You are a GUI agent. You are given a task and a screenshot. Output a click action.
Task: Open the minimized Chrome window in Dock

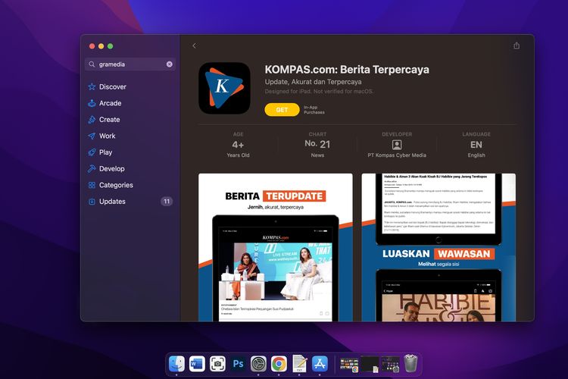coord(349,365)
